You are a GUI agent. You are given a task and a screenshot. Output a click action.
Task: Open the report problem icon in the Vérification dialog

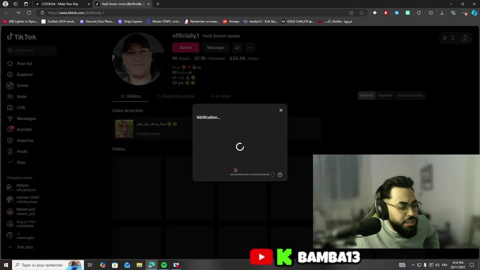coord(280,175)
